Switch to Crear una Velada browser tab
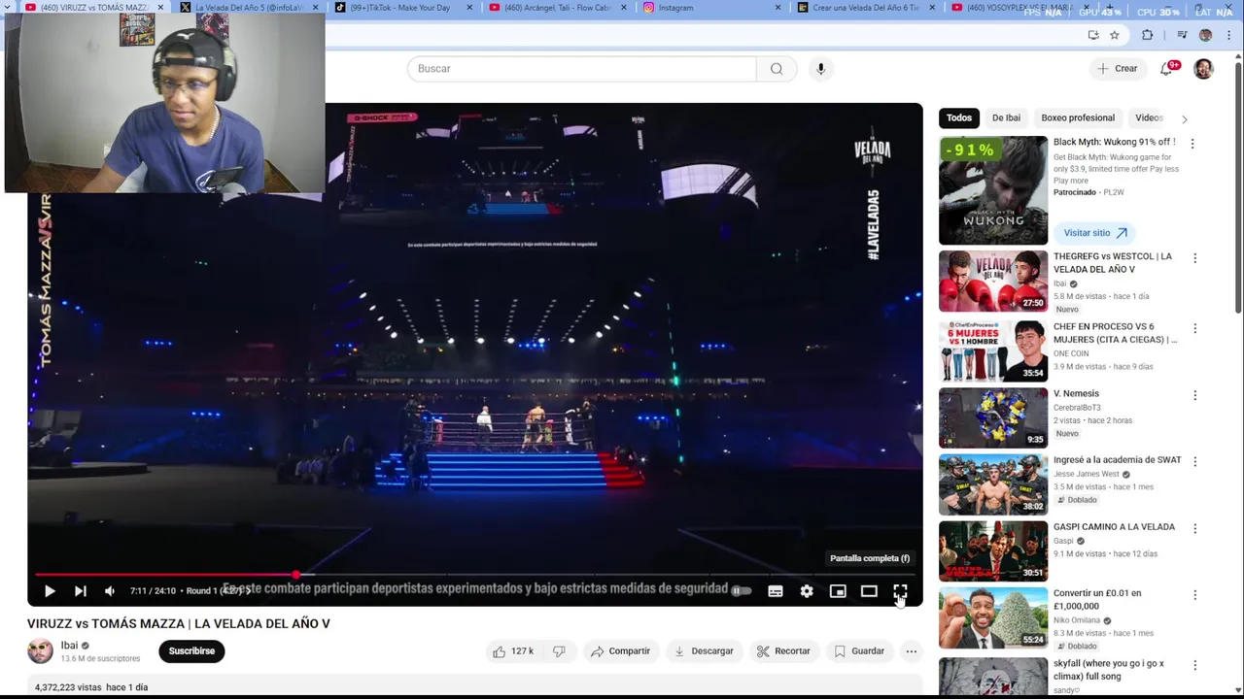Viewport: 1244px width, 699px height. [863, 8]
